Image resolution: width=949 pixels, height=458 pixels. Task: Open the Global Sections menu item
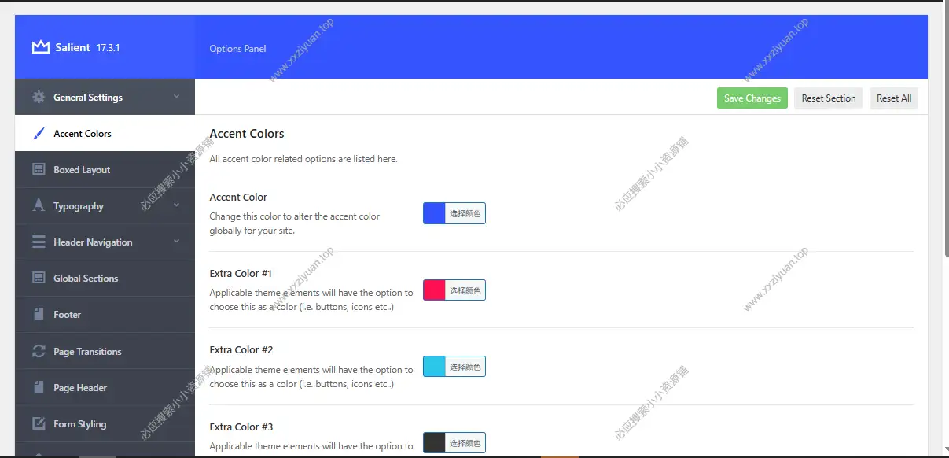[86, 279]
